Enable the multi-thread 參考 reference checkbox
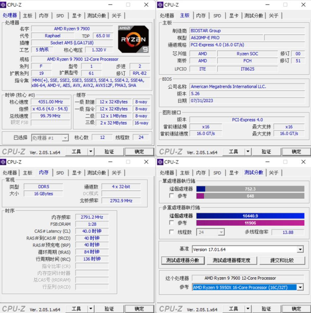Image resolution: width=311 pixels, height=313 pixels. coord(171,223)
